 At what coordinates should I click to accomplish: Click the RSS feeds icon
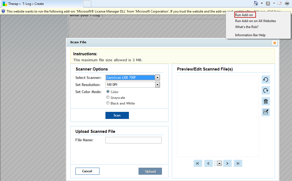[268, 3]
